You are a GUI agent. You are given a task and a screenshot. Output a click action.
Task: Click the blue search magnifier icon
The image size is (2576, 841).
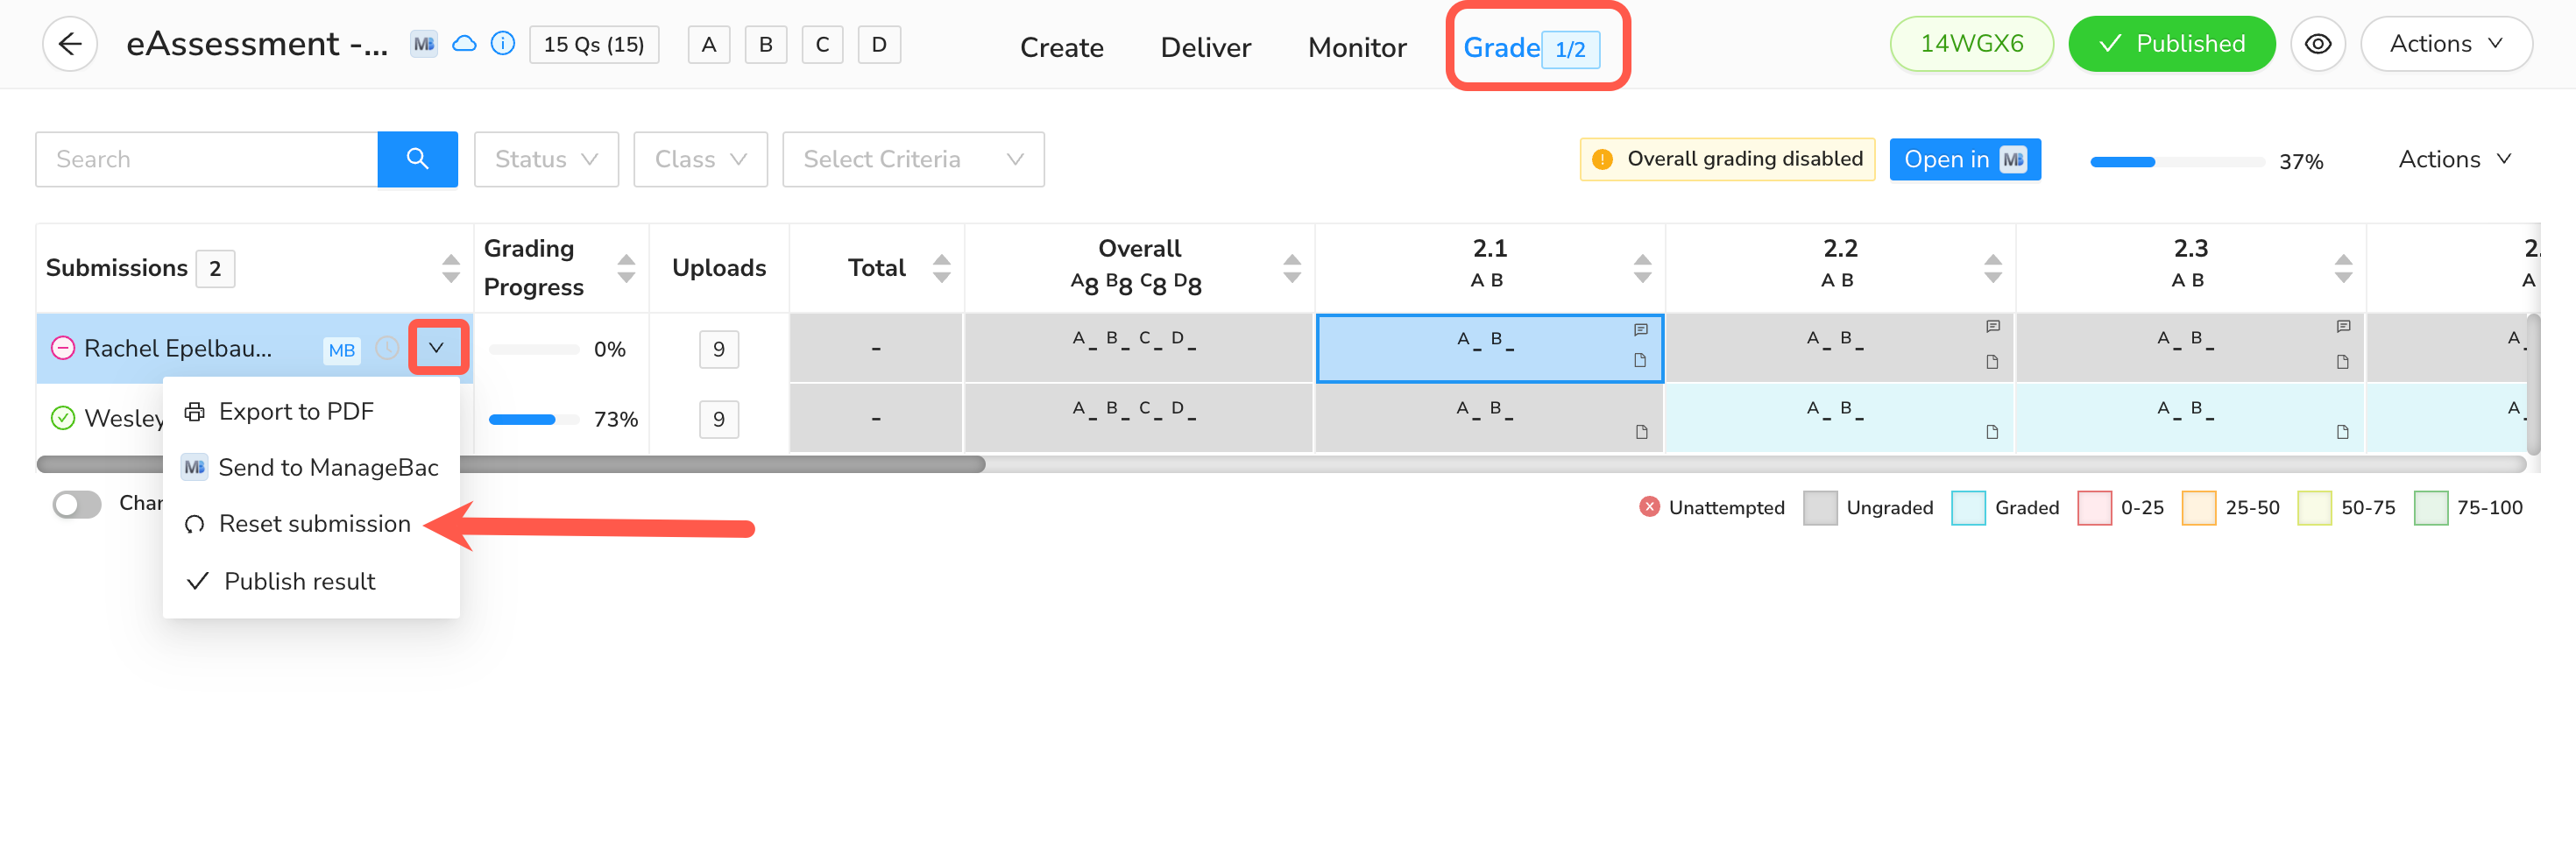(417, 159)
